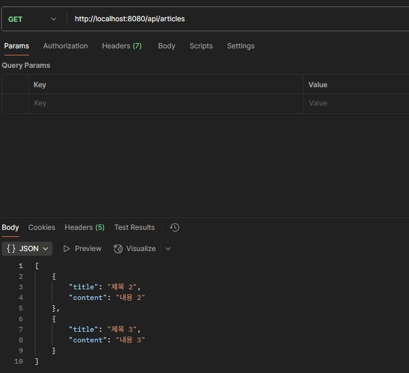The height and width of the screenshot is (373, 409).
Task: Click the JSON curly braces icon
Action: coord(11,249)
